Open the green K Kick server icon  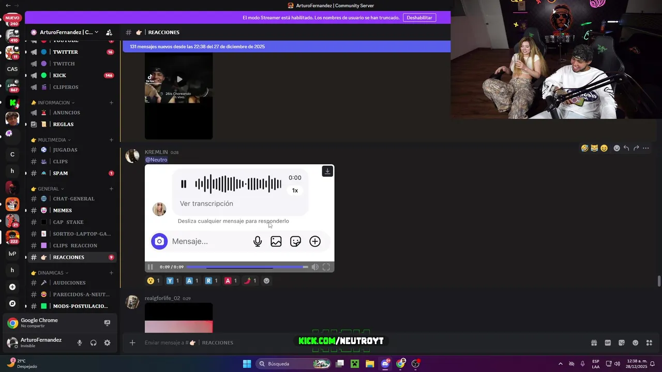pos(12,102)
